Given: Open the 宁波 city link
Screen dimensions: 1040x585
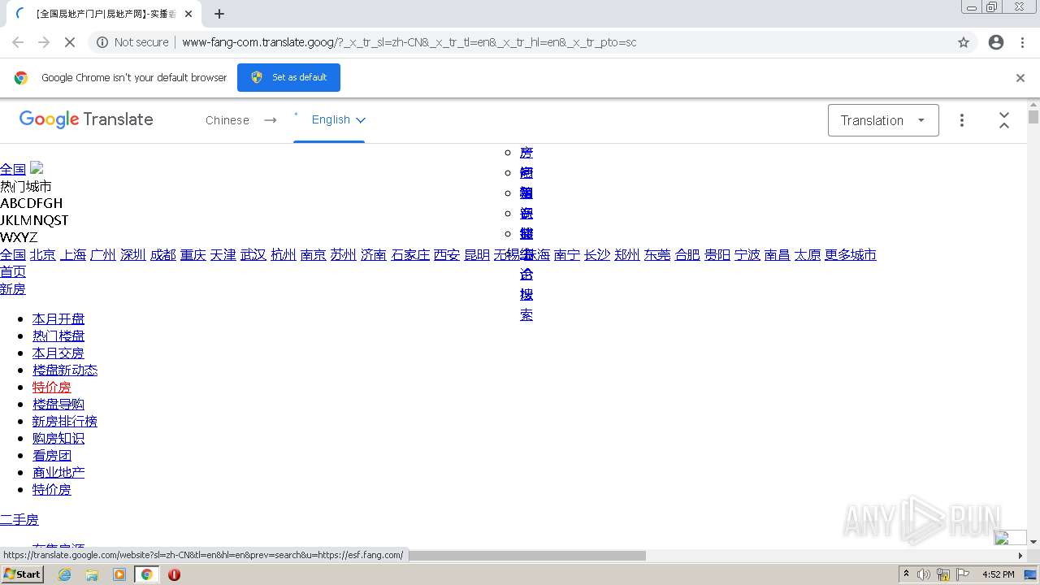Looking at the screenshot, I should [x=747, y=254].
